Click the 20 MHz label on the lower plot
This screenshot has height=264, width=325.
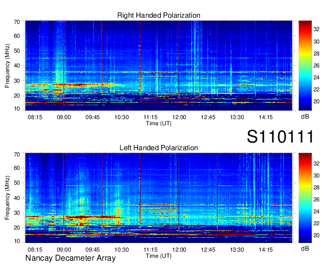(17, 228)
